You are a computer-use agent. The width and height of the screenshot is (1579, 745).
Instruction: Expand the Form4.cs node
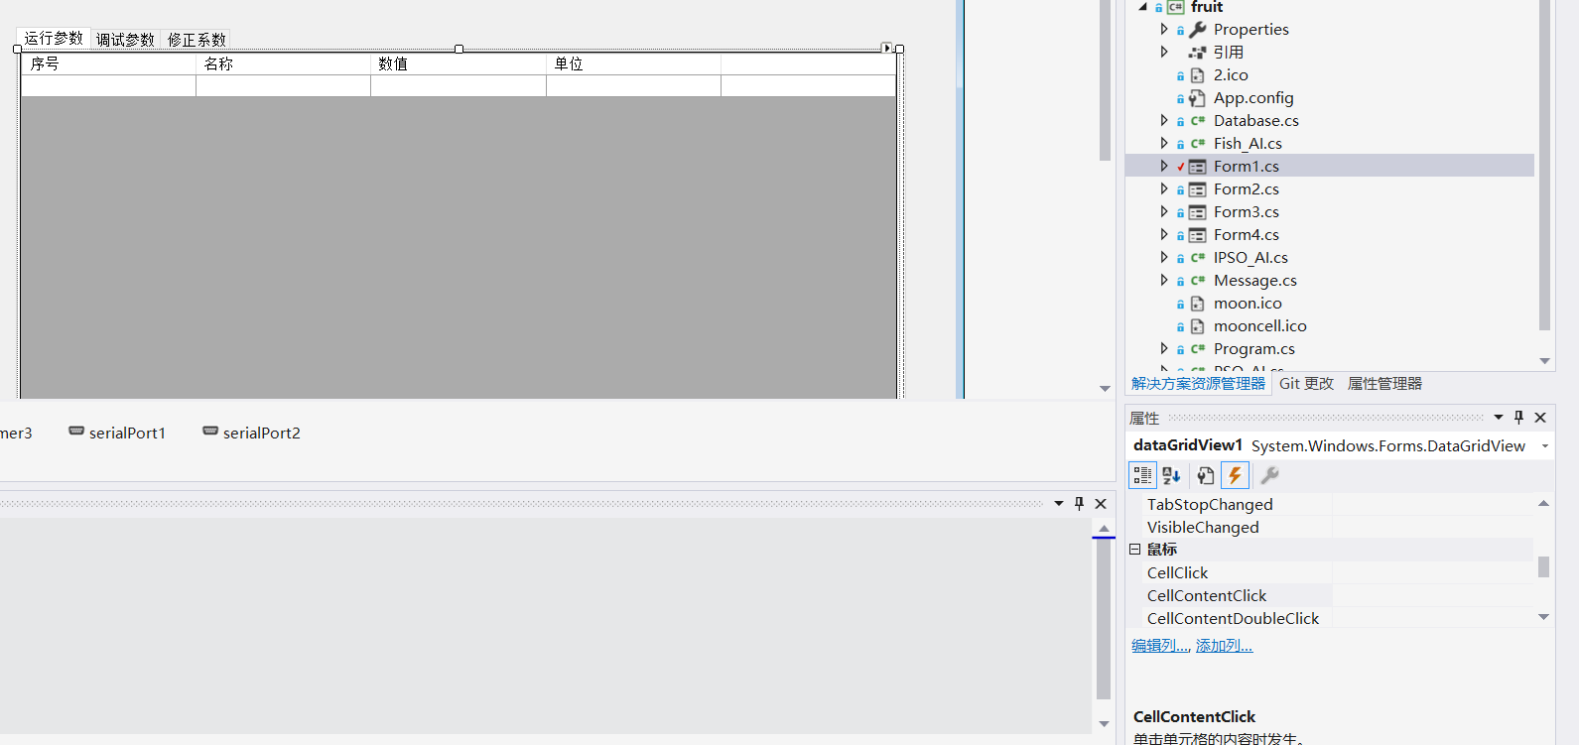tap(1164, 235)
